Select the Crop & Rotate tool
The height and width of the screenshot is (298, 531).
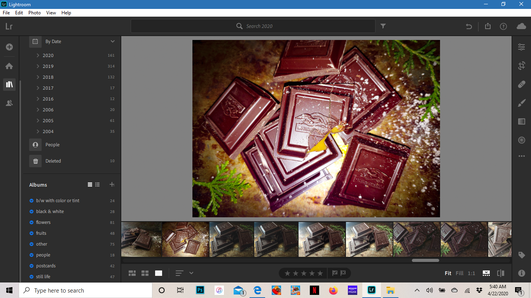(x=521, y=66)
